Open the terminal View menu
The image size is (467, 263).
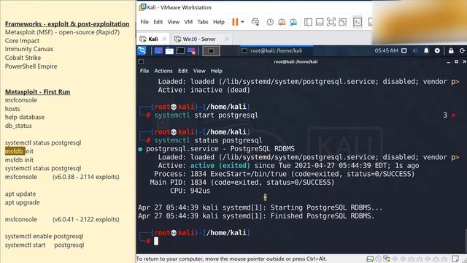[199, 71]
